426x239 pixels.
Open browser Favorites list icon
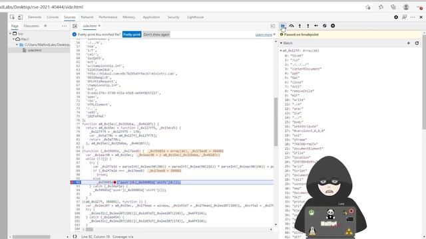click(381, 7)
